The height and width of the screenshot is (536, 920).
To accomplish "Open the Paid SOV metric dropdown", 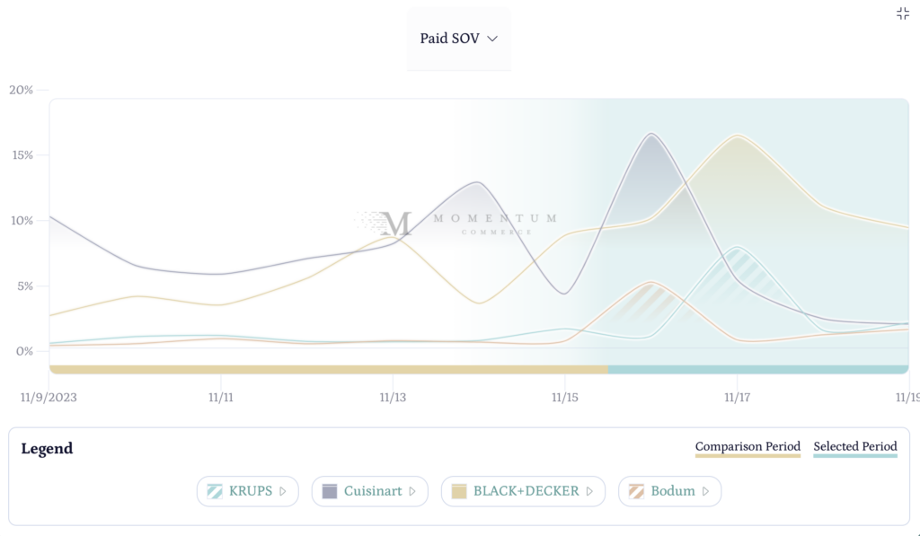I will pyautogui.click(x=458, y=39).
